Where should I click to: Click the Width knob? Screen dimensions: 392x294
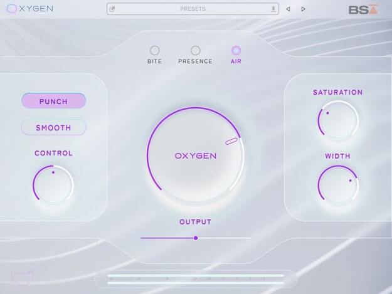pyautogui.click(x=338, y=185)
